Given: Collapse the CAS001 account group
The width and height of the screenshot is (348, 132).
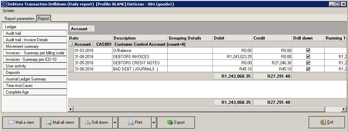Looking at the screenshot, I should [71, 44].
